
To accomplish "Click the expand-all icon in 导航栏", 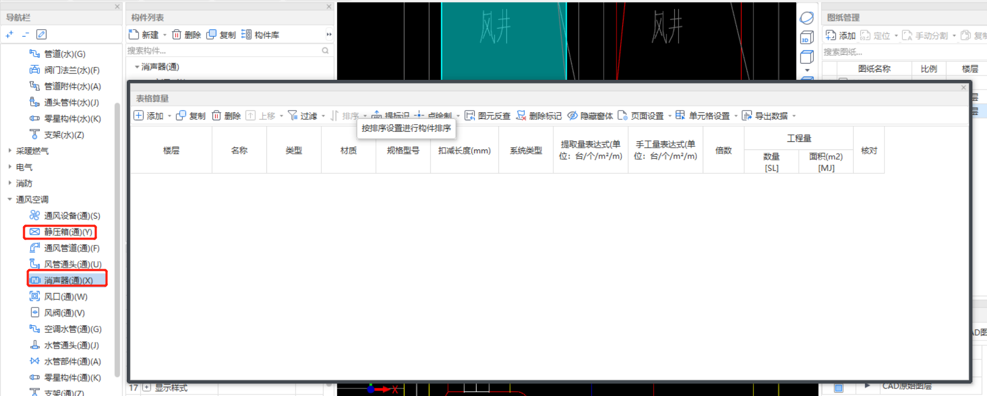I will tap(9, 35).
